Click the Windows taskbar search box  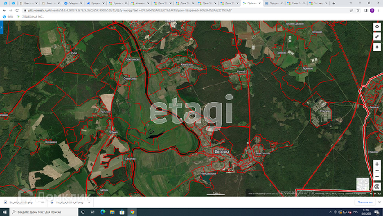pos(44,212)
